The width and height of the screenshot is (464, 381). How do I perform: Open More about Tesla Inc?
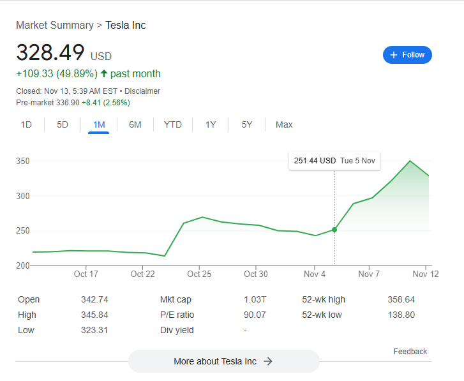pyautogui.click(x=224, y=361)
